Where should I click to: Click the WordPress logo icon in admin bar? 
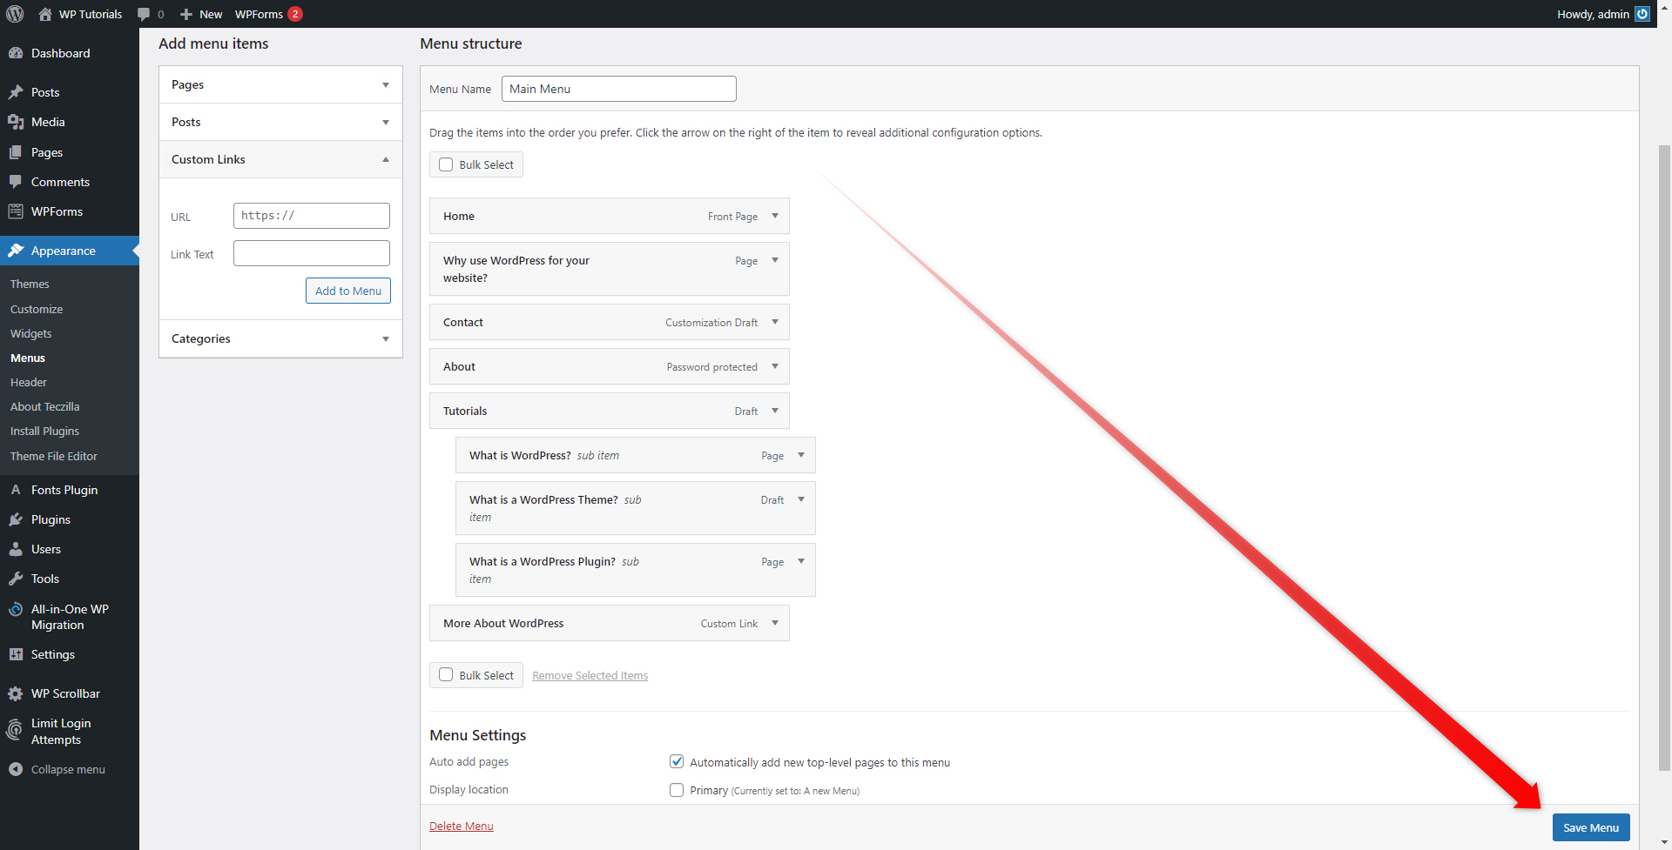click(x=15, y=14)
